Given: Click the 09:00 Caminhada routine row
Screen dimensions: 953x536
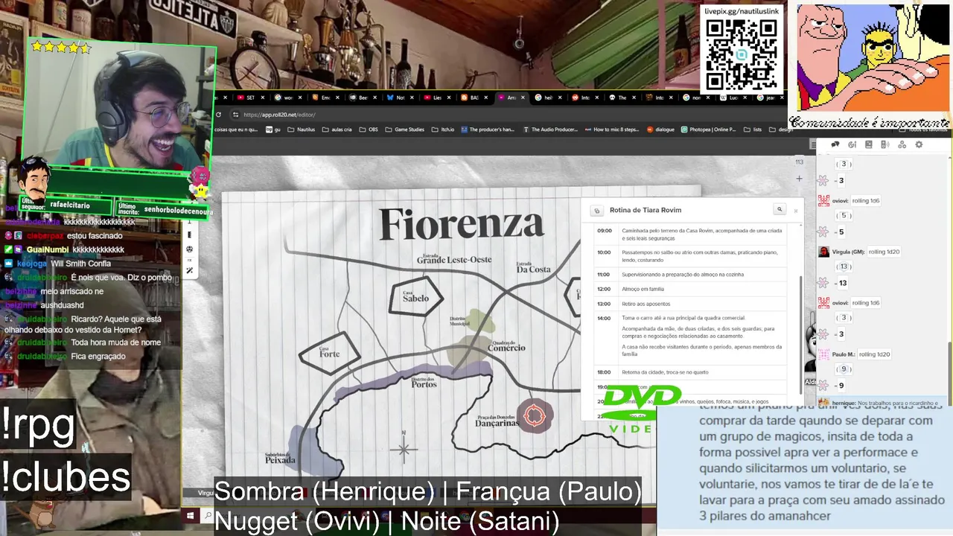Looking at the screenshot, I should click(690, 234).
